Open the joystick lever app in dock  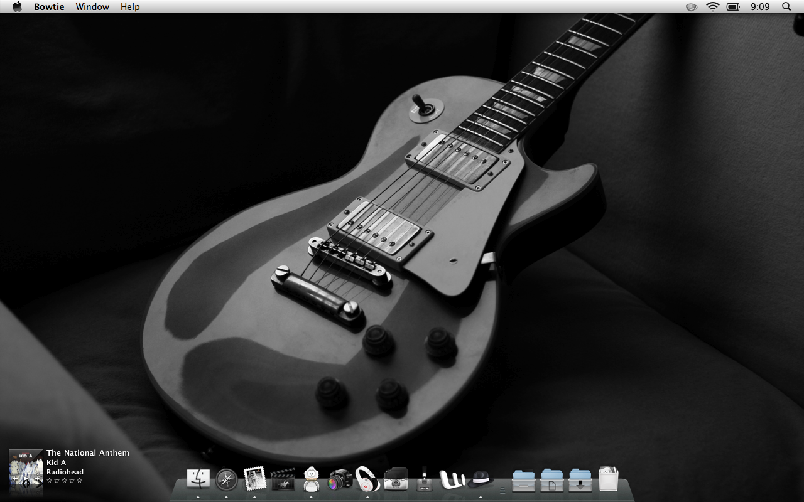(425, 479)
